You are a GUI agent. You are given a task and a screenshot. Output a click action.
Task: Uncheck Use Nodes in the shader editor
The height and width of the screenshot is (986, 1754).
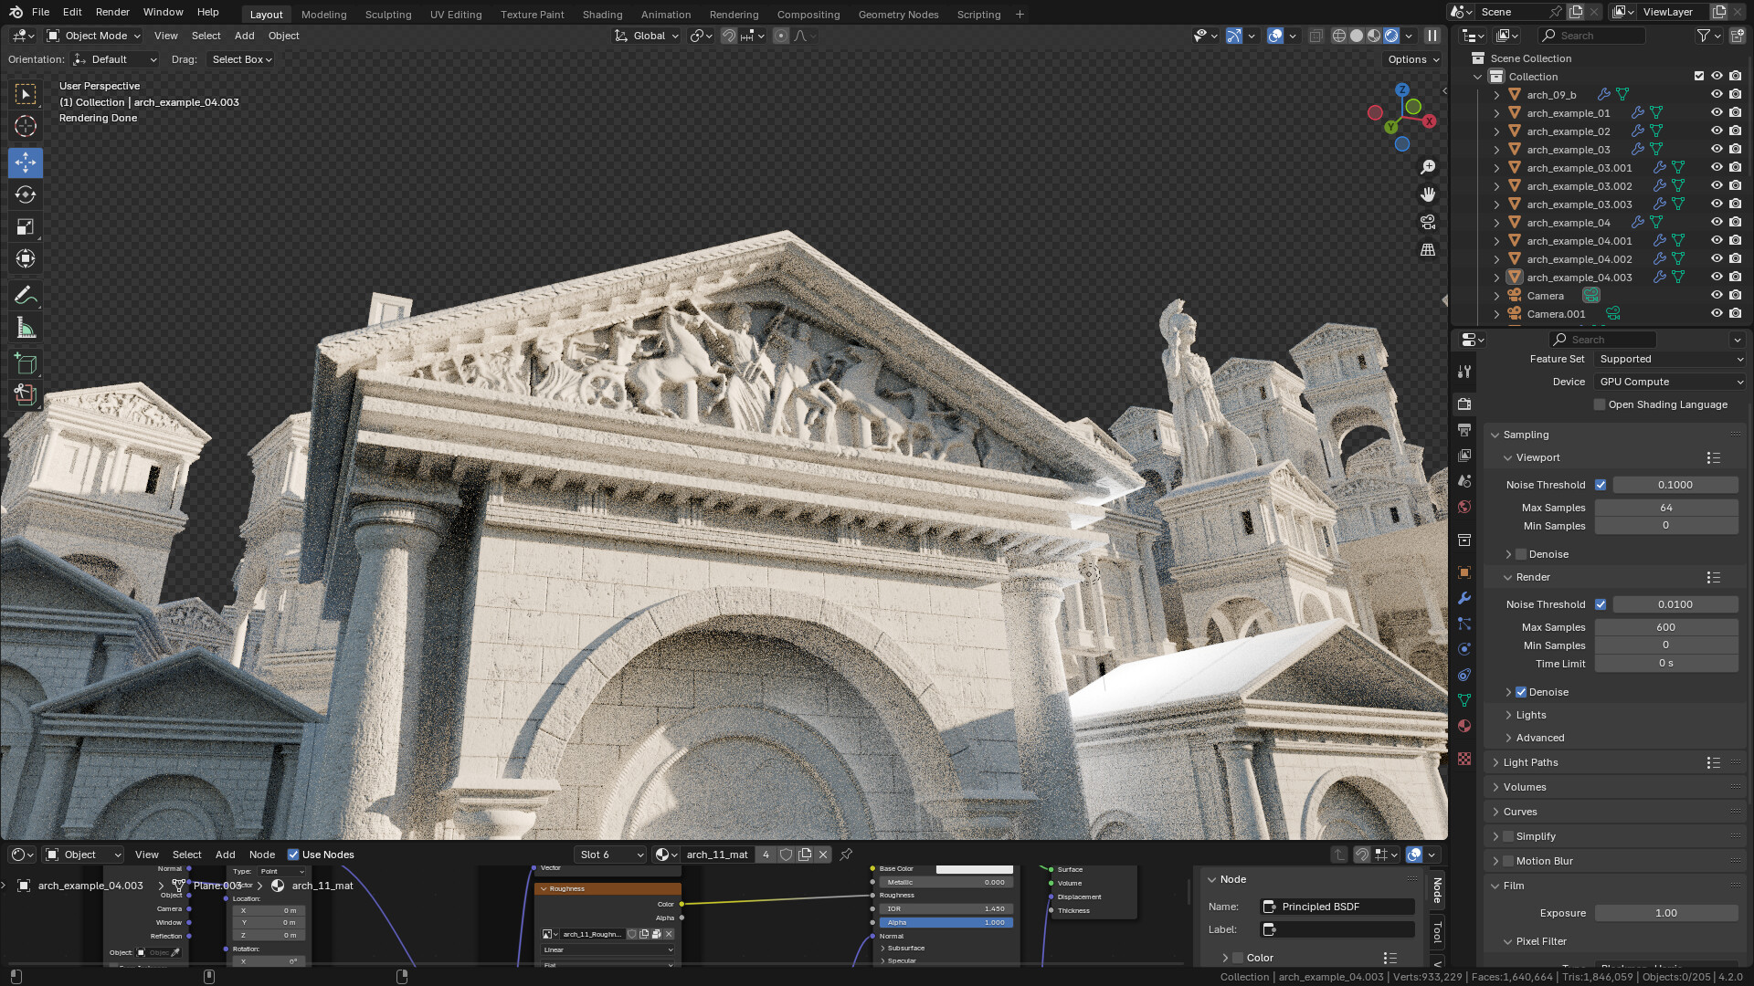coord(294,855)
